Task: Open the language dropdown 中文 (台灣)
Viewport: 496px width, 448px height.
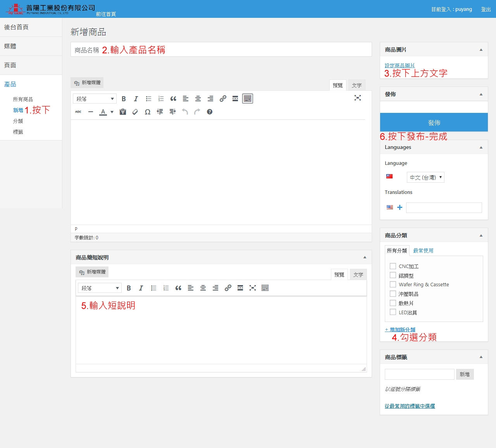Action: 425,177
